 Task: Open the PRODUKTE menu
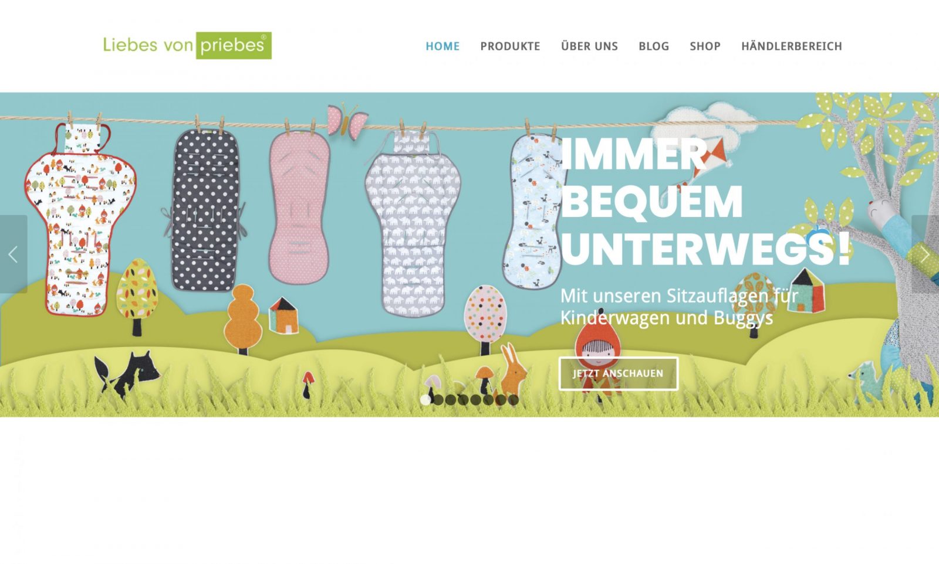pyautogui.click(x=510, y=46)
